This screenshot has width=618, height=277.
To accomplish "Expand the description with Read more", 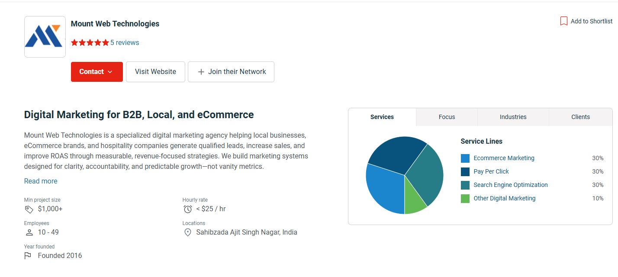I will [41, 181].
